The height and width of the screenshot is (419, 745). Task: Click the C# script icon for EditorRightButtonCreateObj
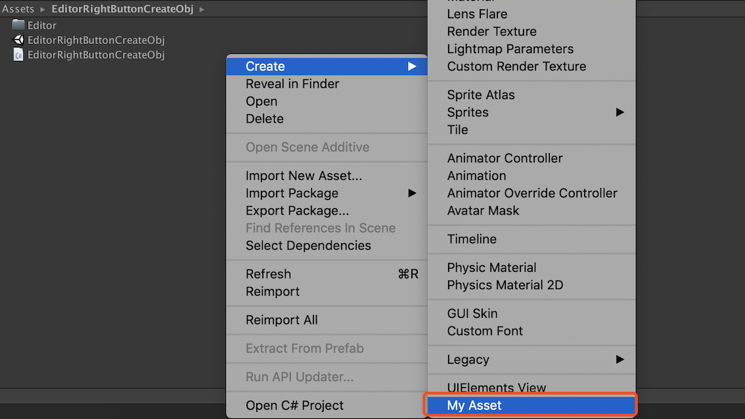coord(18,55)
